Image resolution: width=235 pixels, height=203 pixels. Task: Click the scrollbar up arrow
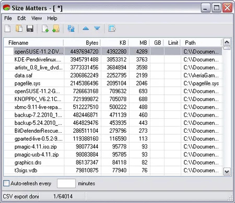(227, 42)
